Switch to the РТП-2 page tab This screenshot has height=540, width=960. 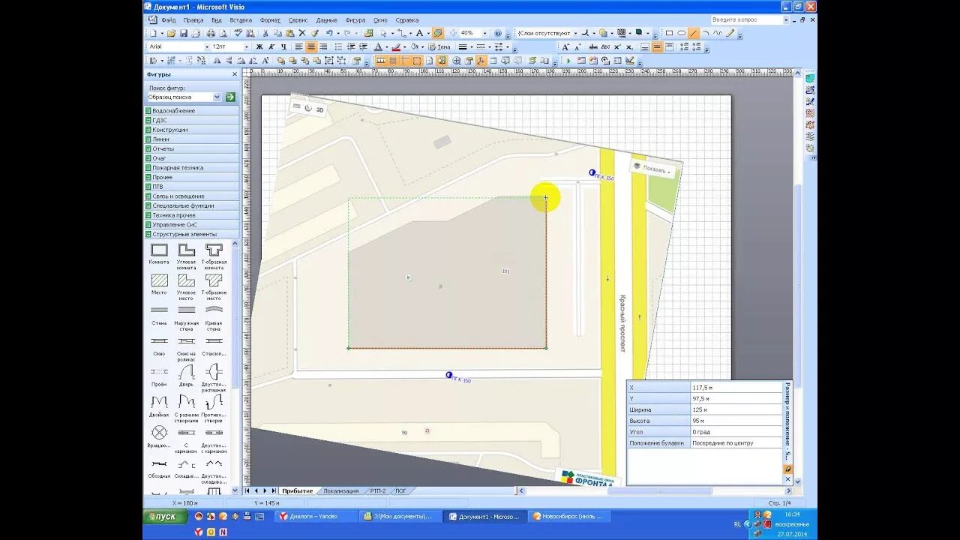pyautogui.click(x=377, y=490)
